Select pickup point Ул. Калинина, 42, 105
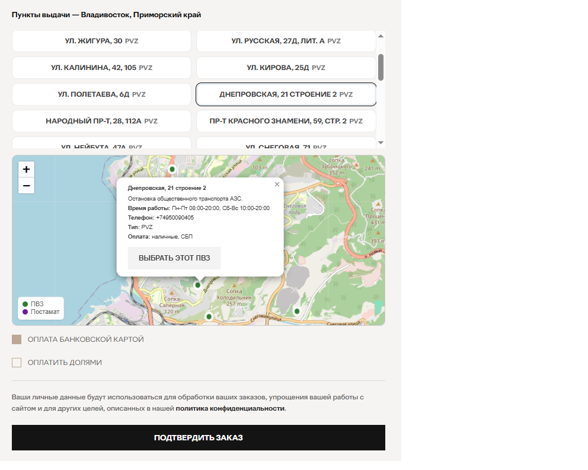 (101, 68)
